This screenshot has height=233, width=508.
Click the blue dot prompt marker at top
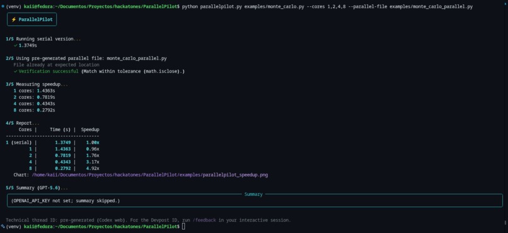coord(3,6)
